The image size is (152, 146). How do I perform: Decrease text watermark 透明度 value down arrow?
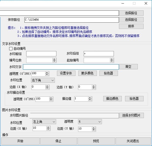coord(47,75)
